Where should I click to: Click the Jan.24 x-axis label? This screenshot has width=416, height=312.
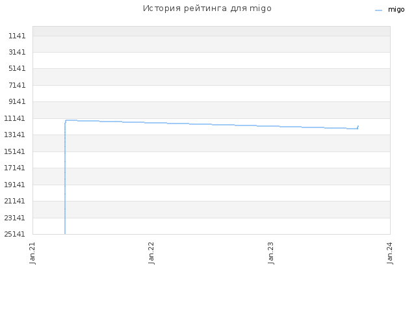tap(390, 253)
